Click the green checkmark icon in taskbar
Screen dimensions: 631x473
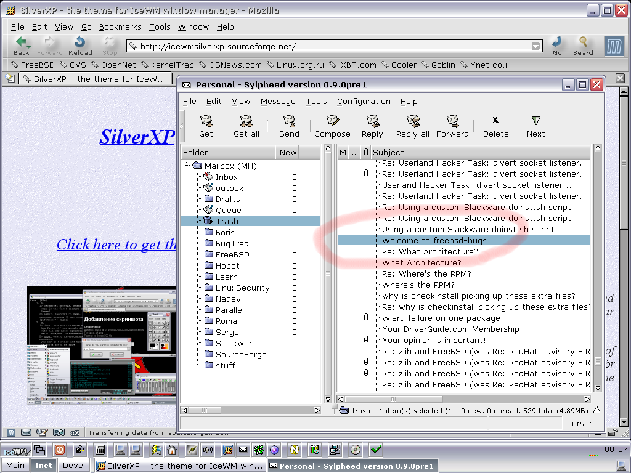[x=375, y=450]
